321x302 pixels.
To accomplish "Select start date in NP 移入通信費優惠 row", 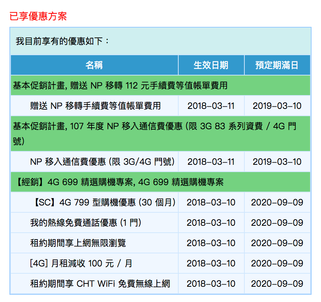I will click(x=211, y=162).
